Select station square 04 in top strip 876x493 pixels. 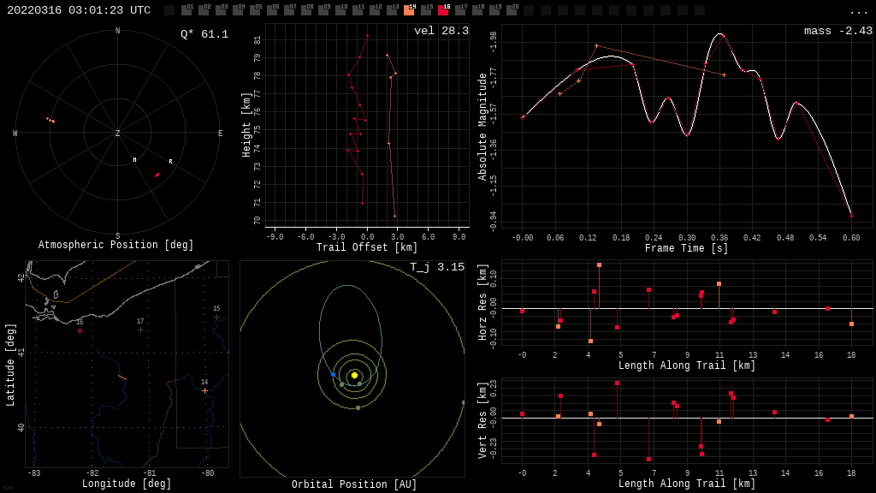pos(238,10)
